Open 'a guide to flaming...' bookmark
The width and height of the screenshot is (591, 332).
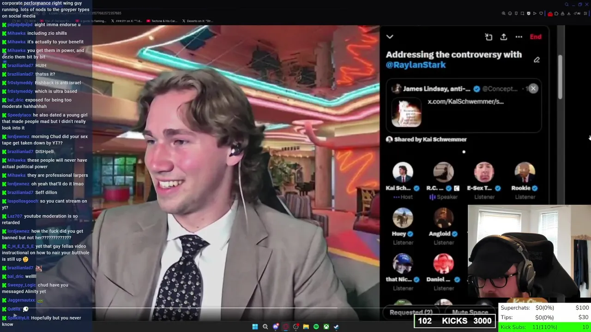(x=91, y=21)
